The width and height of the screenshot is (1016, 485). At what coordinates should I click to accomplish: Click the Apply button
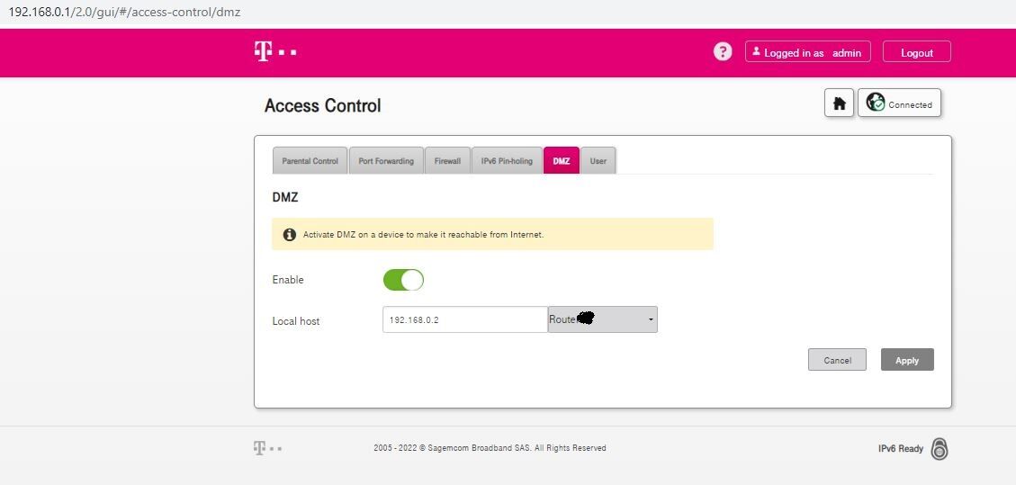pyautogui.click(x=907, y=360)
